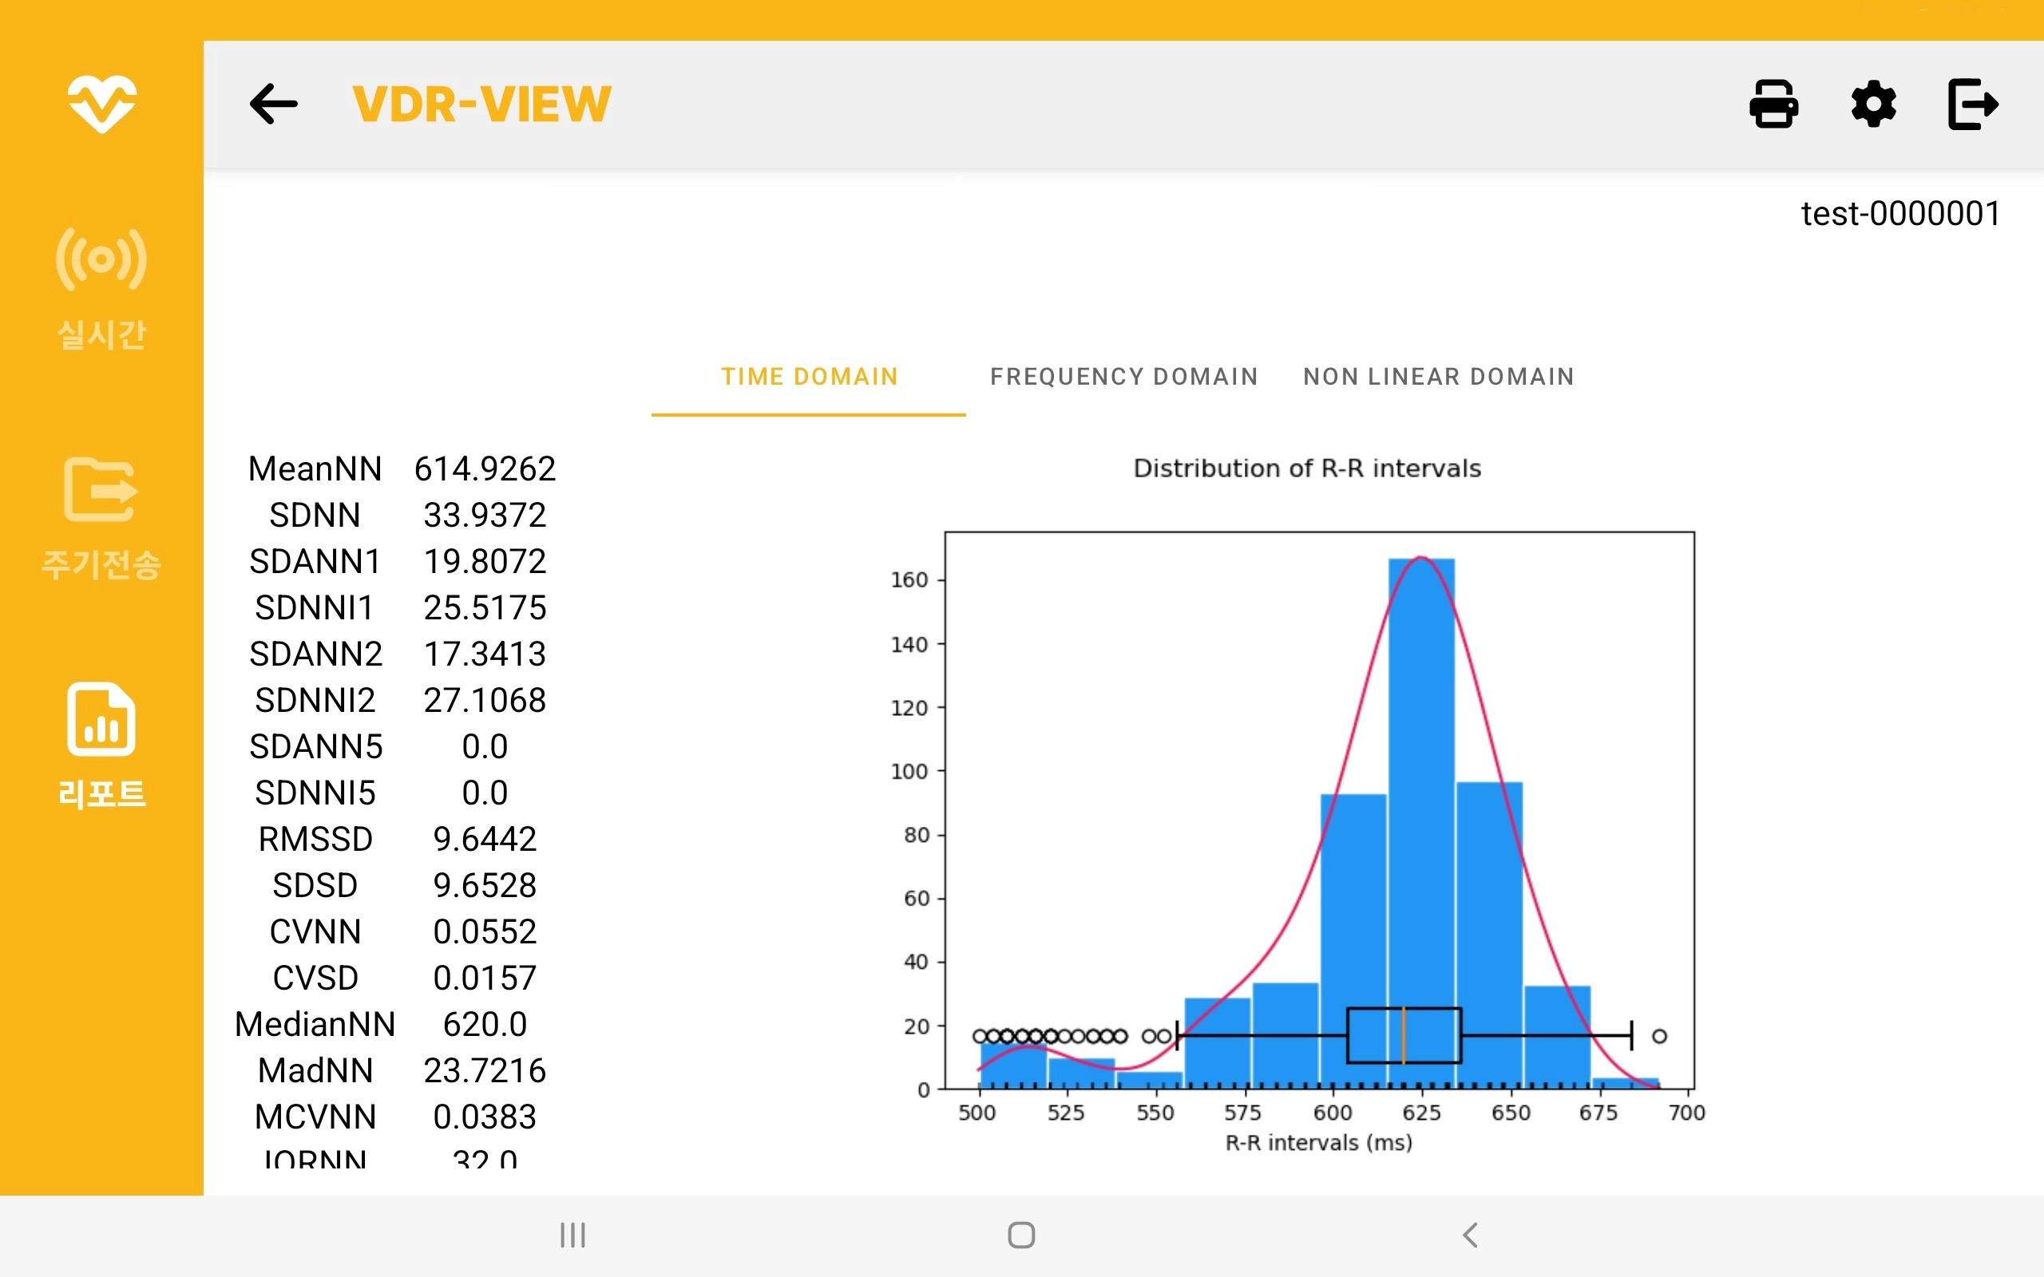Switch to the TIME DOMAIN tab
The width and height of the screenshot is (2044, 1277).
click(808, 377)
